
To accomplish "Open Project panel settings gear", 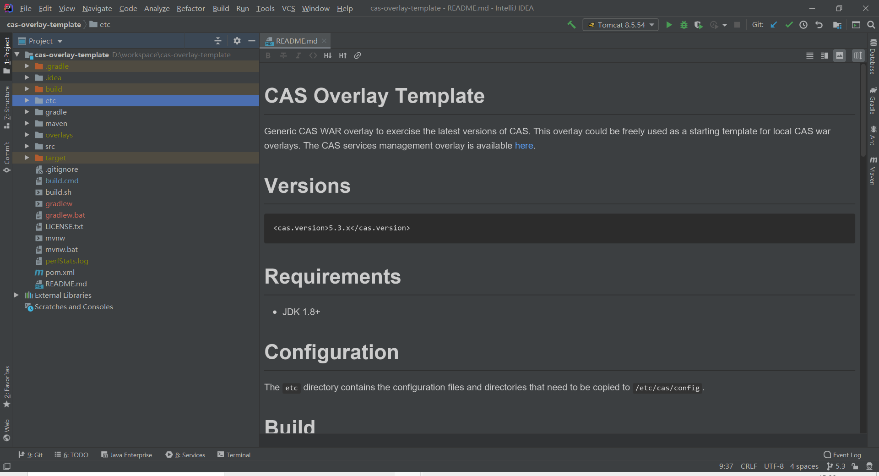I will click(x=237, y=41).
